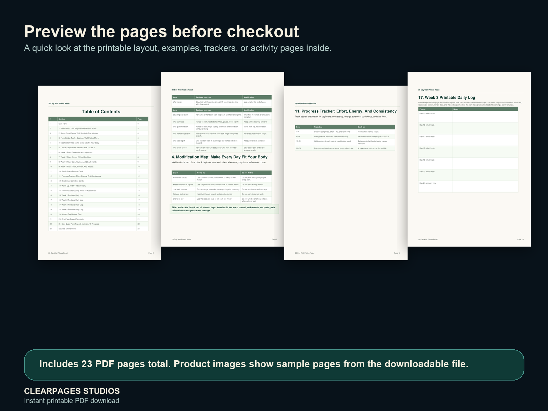Screen dimensions: 548x411
Task: Click the 'Wall side leg lift' move cell
Action: coord(183,142)
